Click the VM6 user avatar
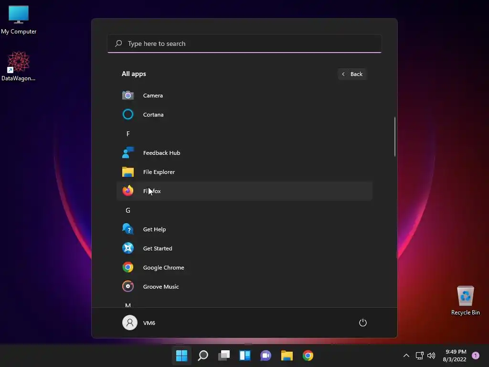The image size is (489, 367). pyautogui.click(x=130, y=323)
